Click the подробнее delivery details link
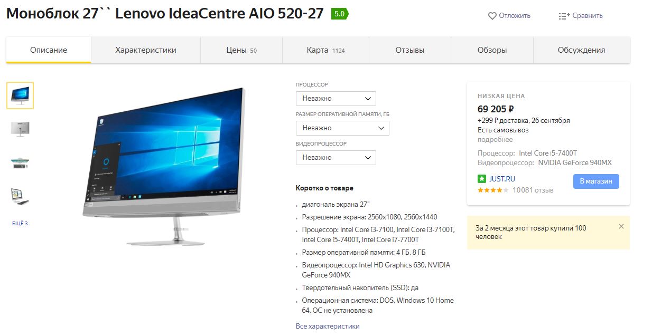The image size is (652, 336). click(495, 140)
